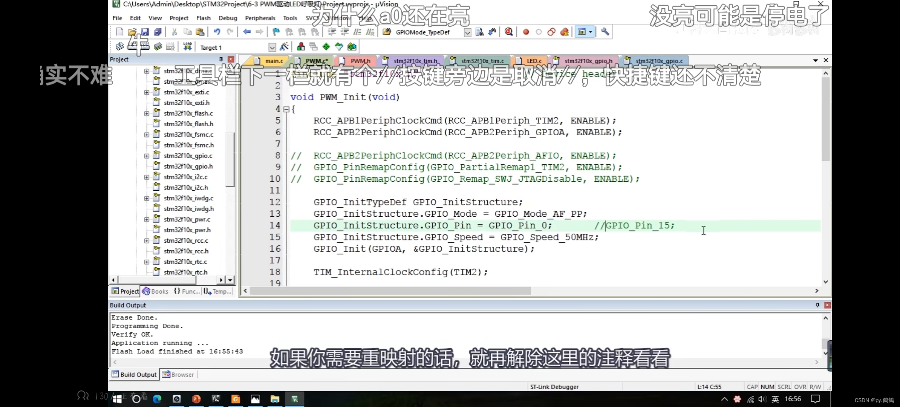
Task: Expand stm32f10x_rcc.c tree node
Action: pyautogui.click(x=147, y=240)
